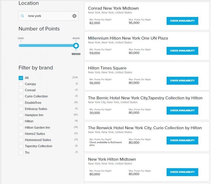Toggle the Embassy Suites checkbox

pos(21,109)
